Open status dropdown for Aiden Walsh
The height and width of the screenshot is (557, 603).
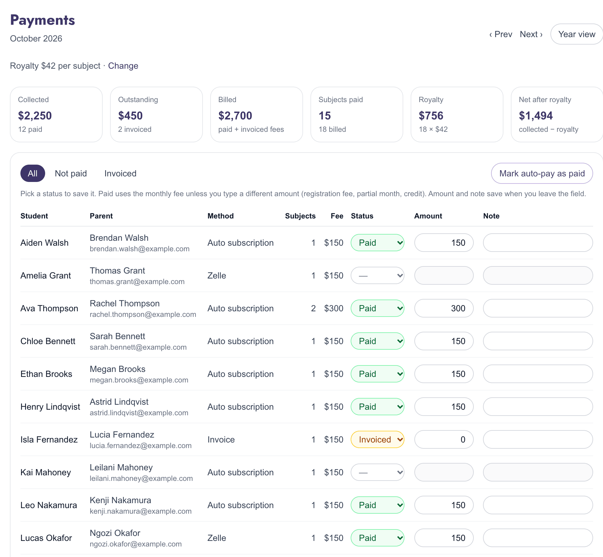coord(377,243)
